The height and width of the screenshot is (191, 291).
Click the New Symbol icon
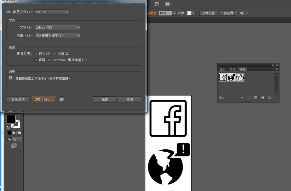pyautogui.click(x=263, y=97)
